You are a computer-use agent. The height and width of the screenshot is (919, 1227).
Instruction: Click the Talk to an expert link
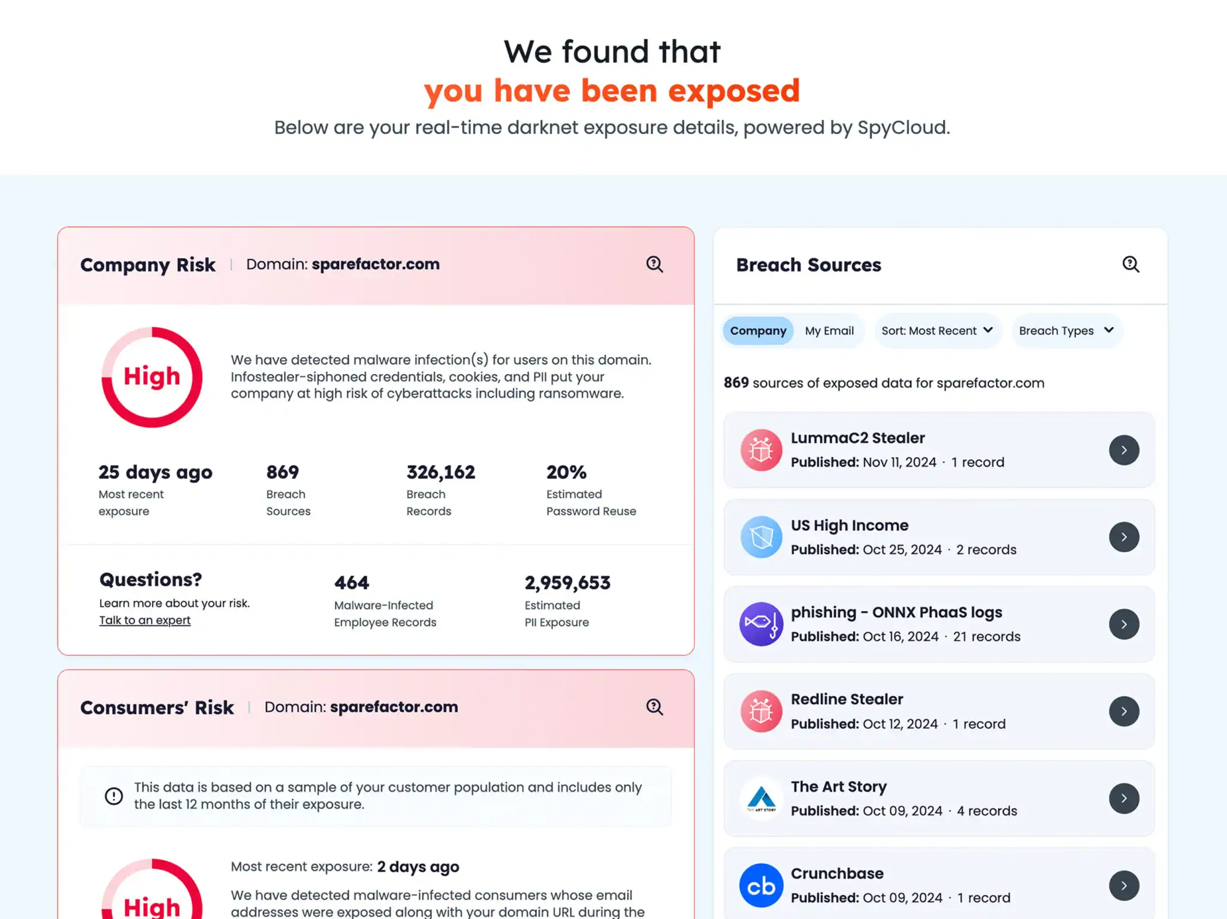145,620
